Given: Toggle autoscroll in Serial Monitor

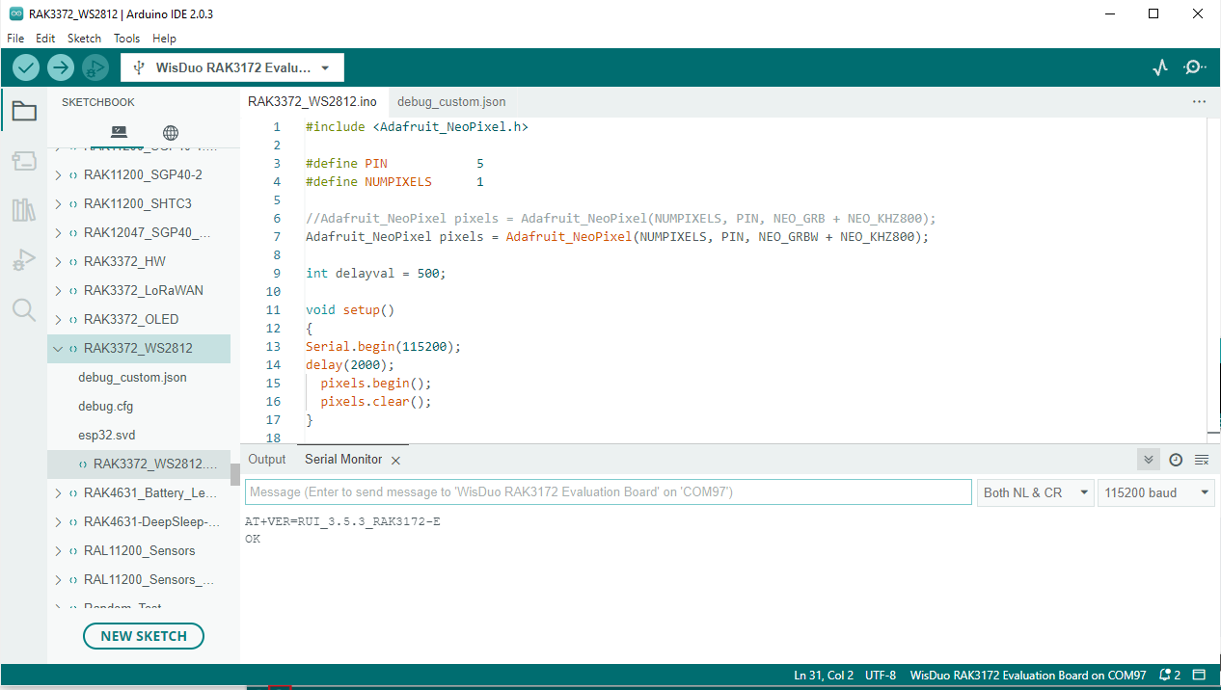Looking at the screenshot, I should [x=1148, y=460].
